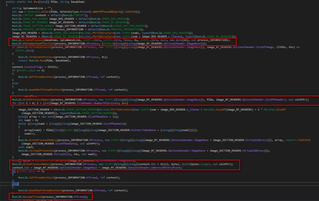Screen dimensions: 319x201
Task: Click the 'num2++;' statement
Action: click(x=30, y=134)
